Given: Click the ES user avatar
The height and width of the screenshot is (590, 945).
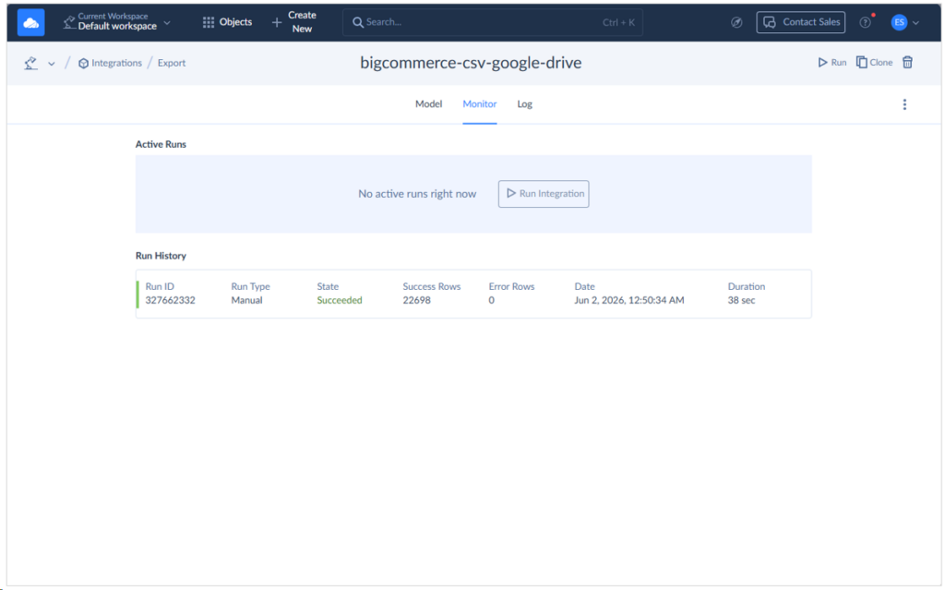Looking at the screenshot, I should [x=899, y=22].
